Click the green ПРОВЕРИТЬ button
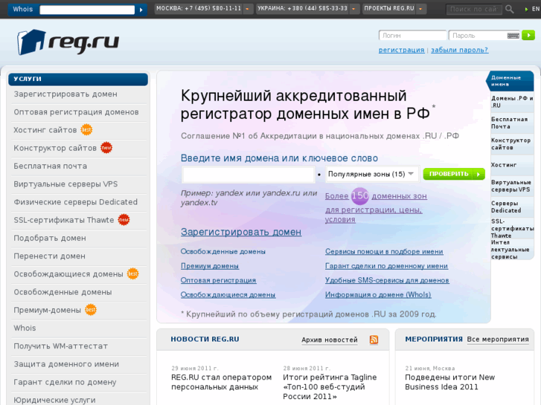541x405 pixels. [x=454, y=174]
